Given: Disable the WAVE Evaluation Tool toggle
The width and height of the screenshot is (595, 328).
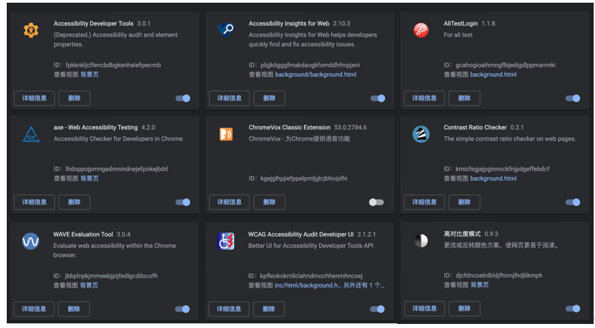Looking at the screenshot, I should (x=183, y=309).
